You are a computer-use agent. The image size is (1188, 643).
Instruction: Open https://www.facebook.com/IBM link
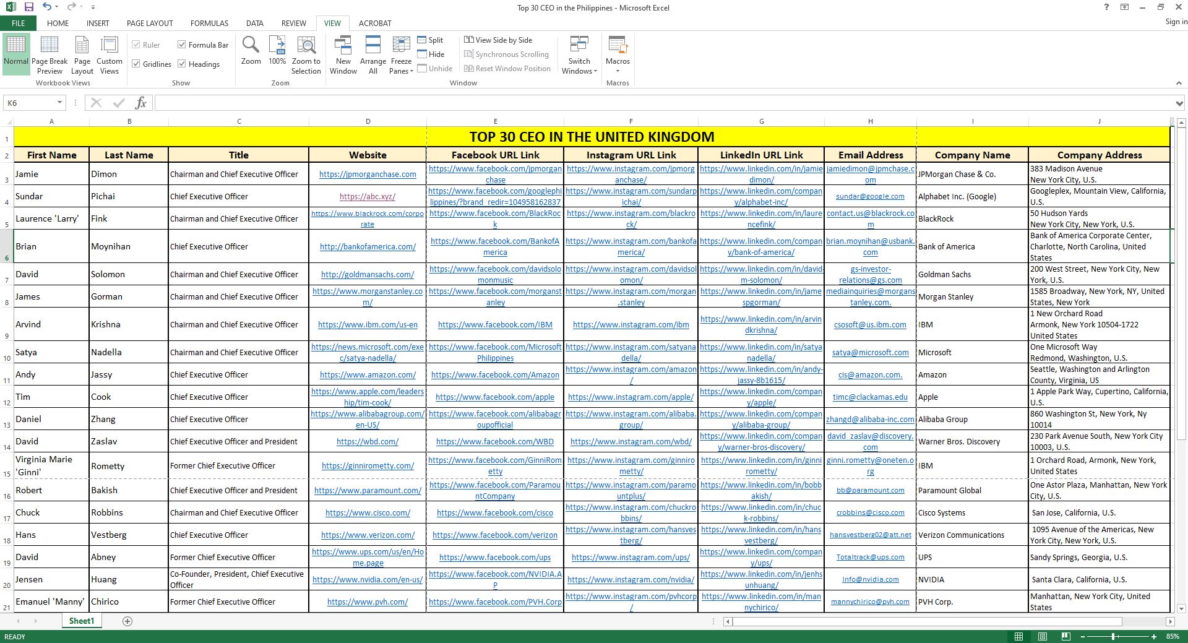point(495,324)
